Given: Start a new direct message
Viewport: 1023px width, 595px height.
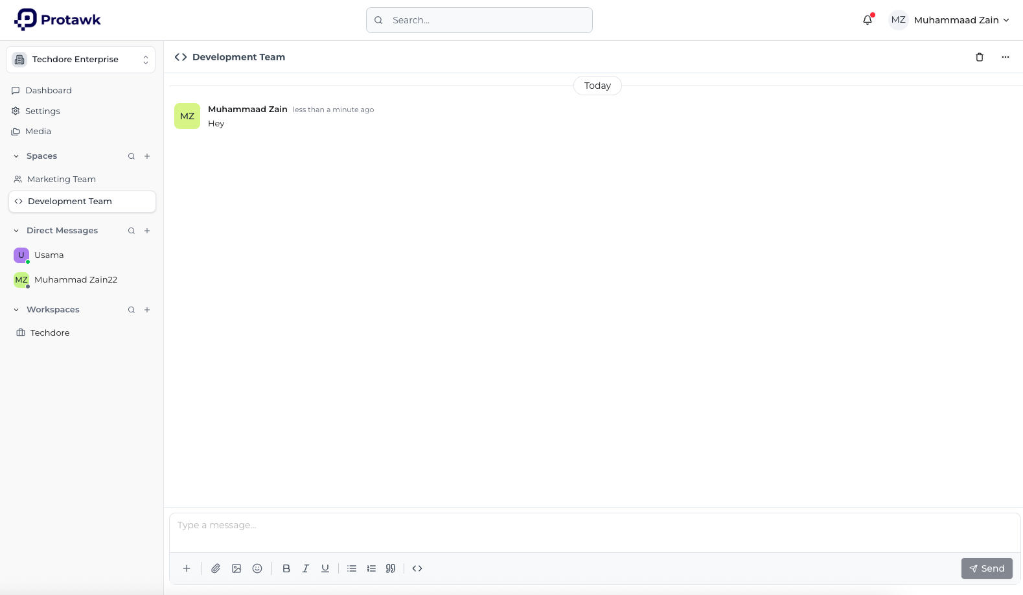Looking at the screenshot, I should click(147, 231).
